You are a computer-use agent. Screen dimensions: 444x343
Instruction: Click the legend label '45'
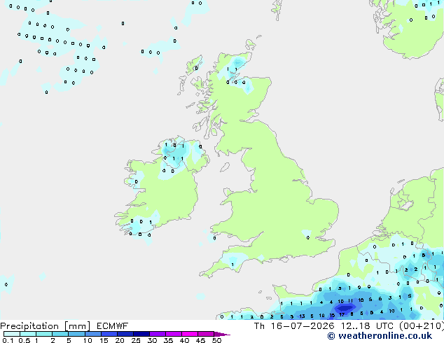pyautogui.click(x=200, y=340)
